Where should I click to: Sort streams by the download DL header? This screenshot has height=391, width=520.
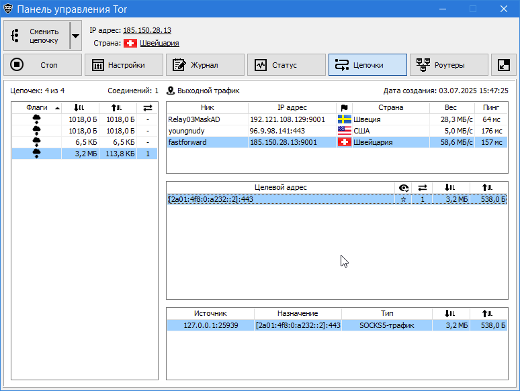pos(451,313)
